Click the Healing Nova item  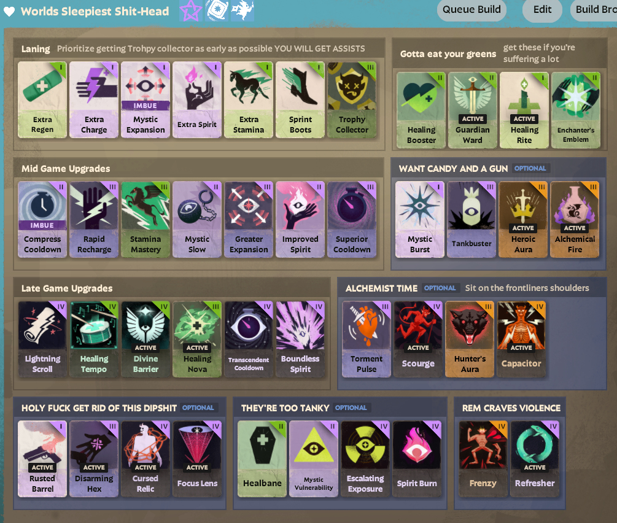click(197, 339)
